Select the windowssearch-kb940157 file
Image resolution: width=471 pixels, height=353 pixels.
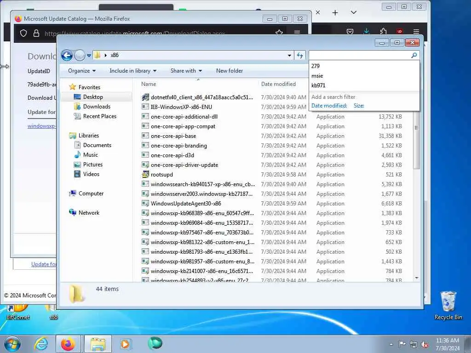coord(203,184)
